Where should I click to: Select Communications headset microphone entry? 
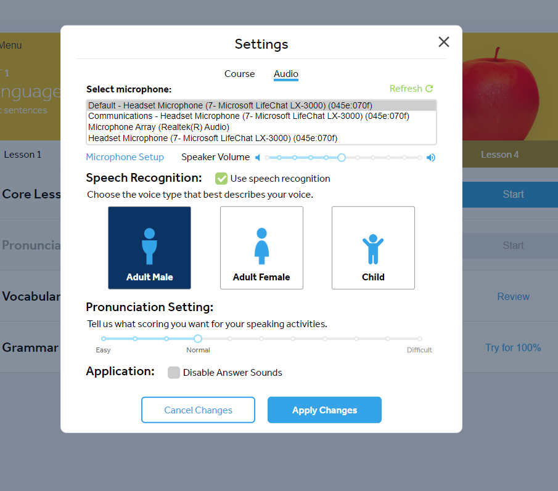pyautogui.click(x=248, y=116)
